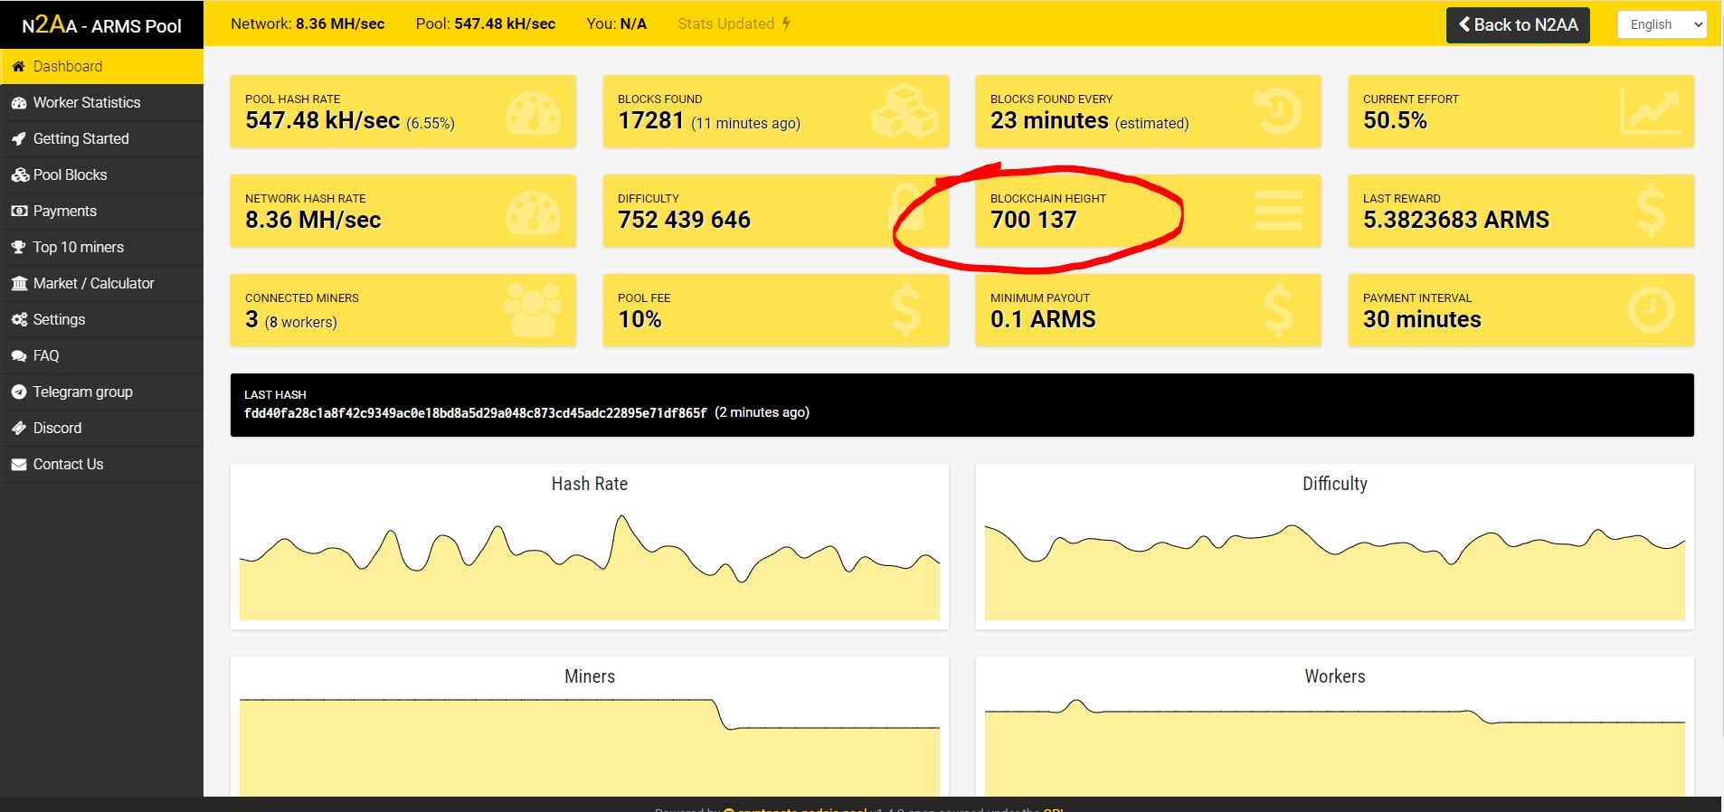Image resolution: width=1724 pixels, height=812 pixels.
Task: Open the Contact Us link
Action: [x=101, y=464]
